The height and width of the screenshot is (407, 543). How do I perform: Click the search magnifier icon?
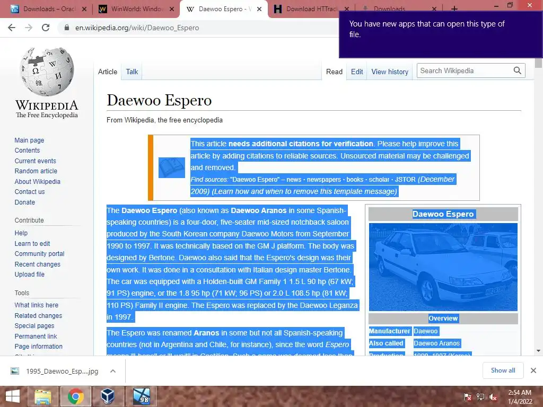pos(518,70)
